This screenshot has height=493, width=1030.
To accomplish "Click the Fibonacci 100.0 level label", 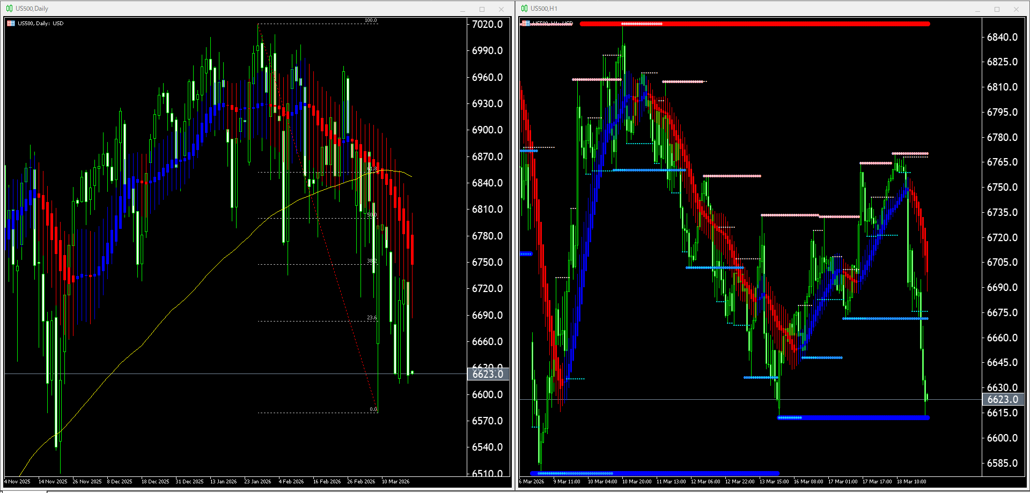I will pyautogui.click(x=371, y=20).
